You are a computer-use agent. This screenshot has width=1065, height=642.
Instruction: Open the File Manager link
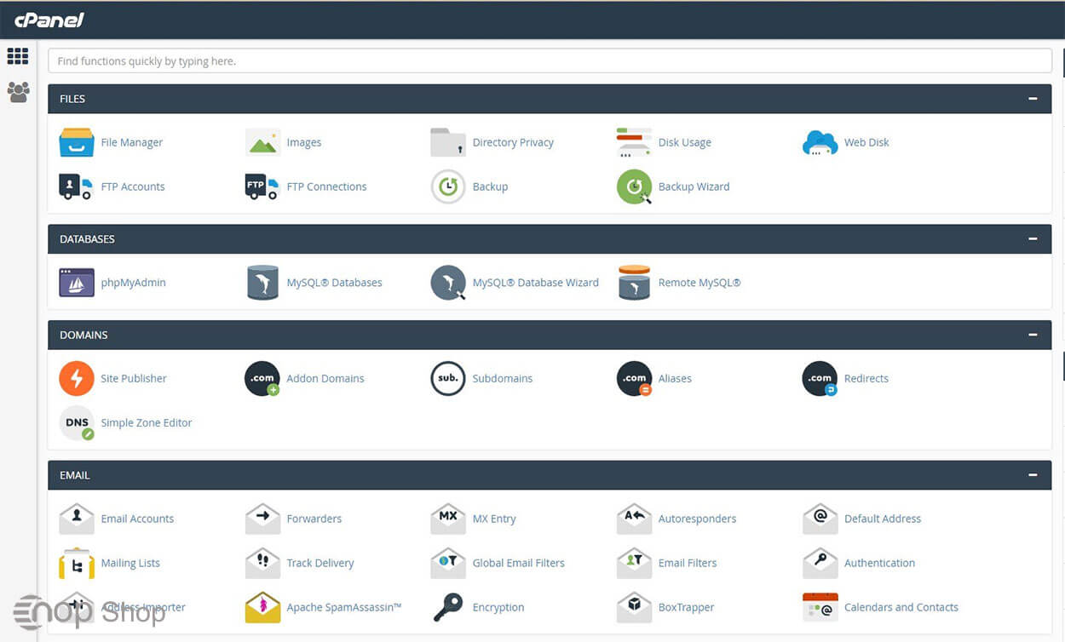tap(131, 142)
